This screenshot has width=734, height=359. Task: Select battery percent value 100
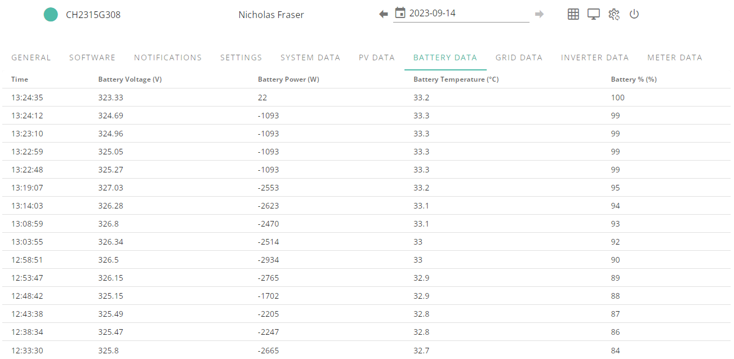[x=618, y=97]
